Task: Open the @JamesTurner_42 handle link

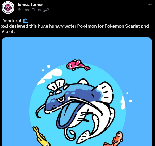Action: pos(33,10)
